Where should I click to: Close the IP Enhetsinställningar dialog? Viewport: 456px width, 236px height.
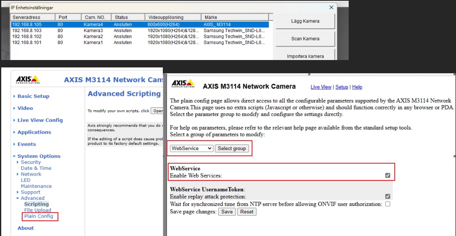point(331,7)
